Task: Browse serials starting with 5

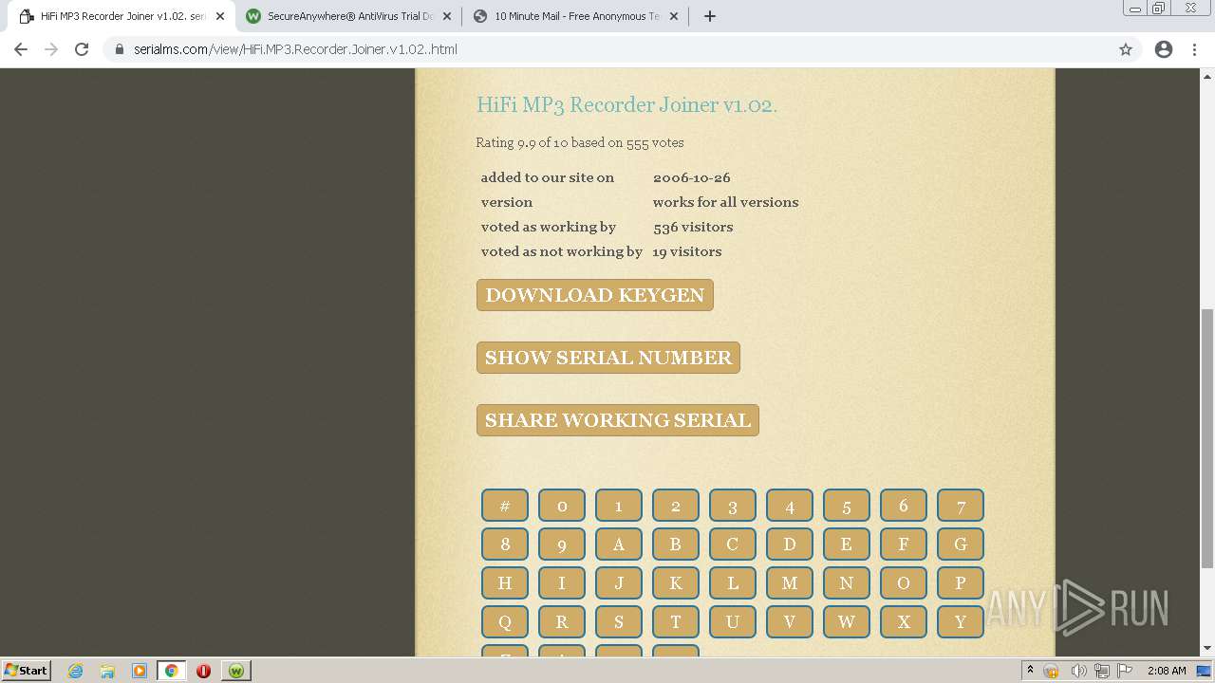Action: coord(847,506)
